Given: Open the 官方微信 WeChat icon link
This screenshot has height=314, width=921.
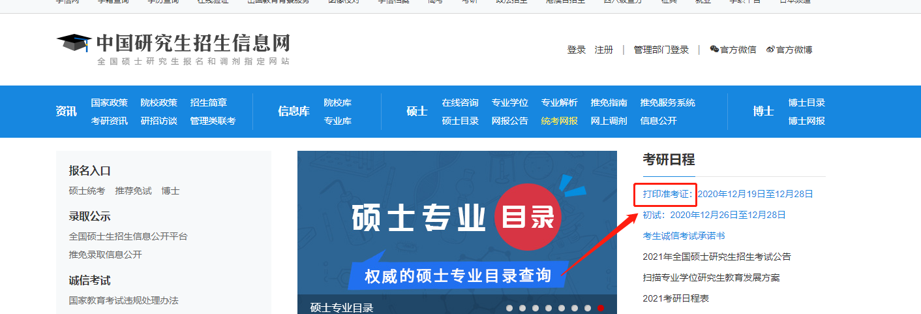Looking at the screenshot, I should (x=714, y=50).
